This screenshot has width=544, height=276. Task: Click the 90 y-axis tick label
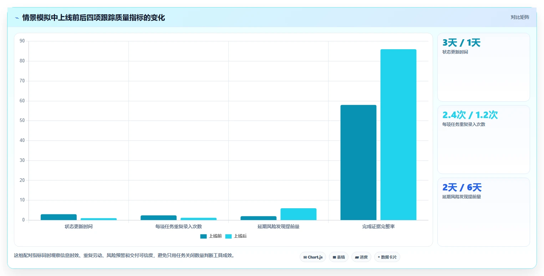pos(22,41)
